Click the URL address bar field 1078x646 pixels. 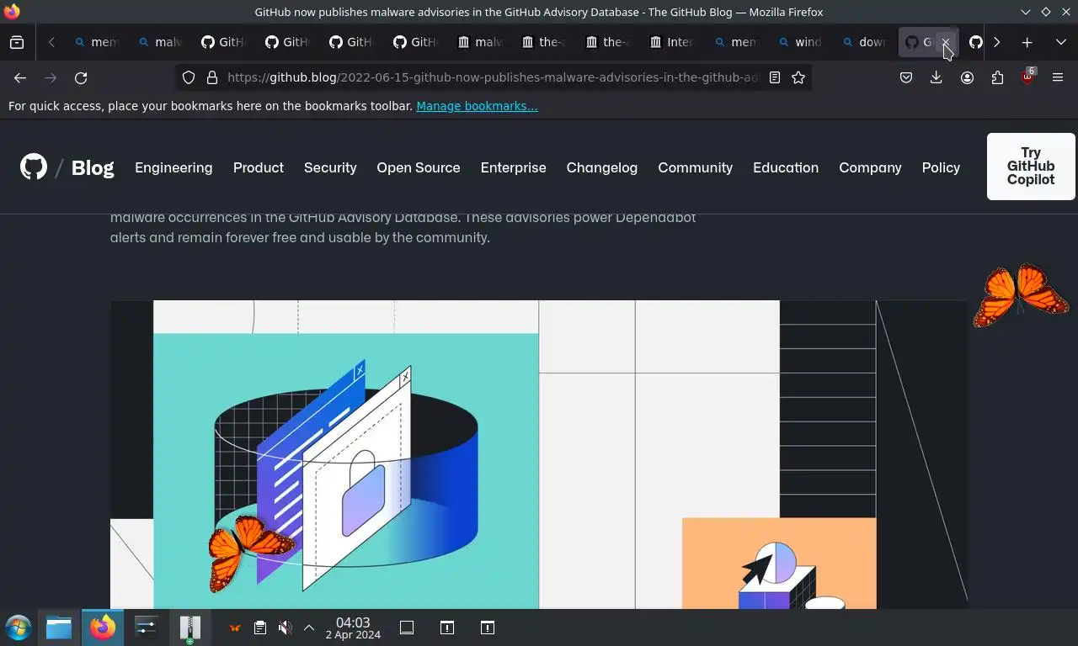click(x=493, y=77)
